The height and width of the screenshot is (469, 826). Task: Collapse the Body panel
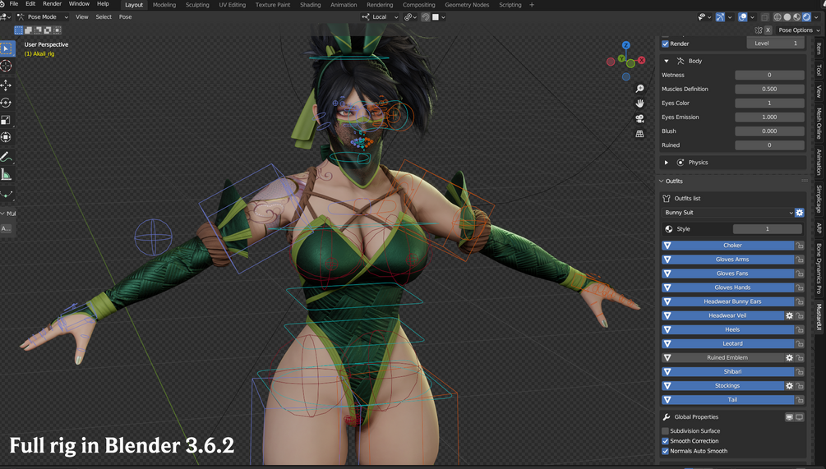pyautogui.click(x=667, y=61)
